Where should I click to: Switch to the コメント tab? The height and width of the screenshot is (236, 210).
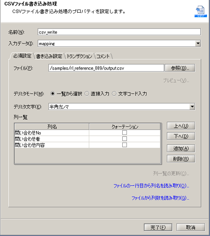pyautogui.click(x=103, y=56)
